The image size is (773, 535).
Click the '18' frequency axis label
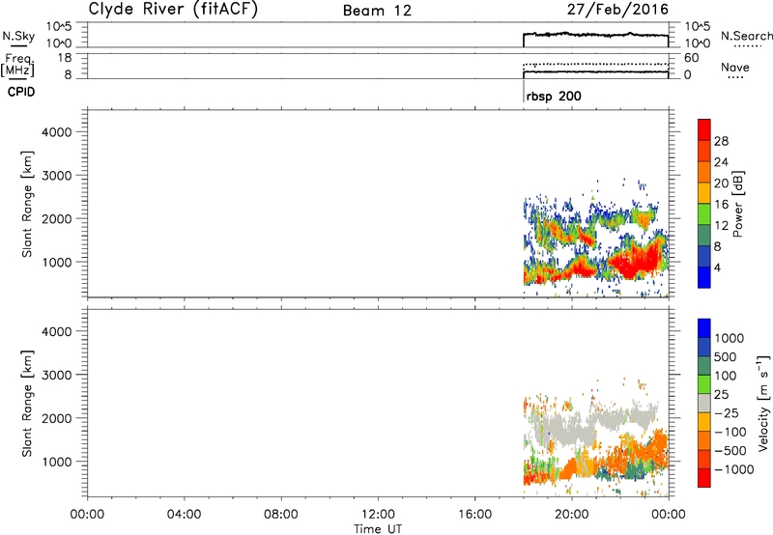tap(65, 58)
